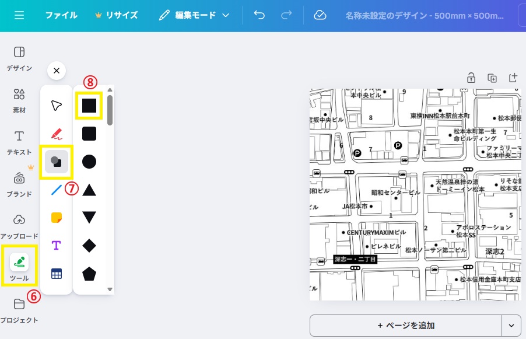Screen dimensions: 526x339
Task: Open the hamburger main menu
Action: coord(19,15)
